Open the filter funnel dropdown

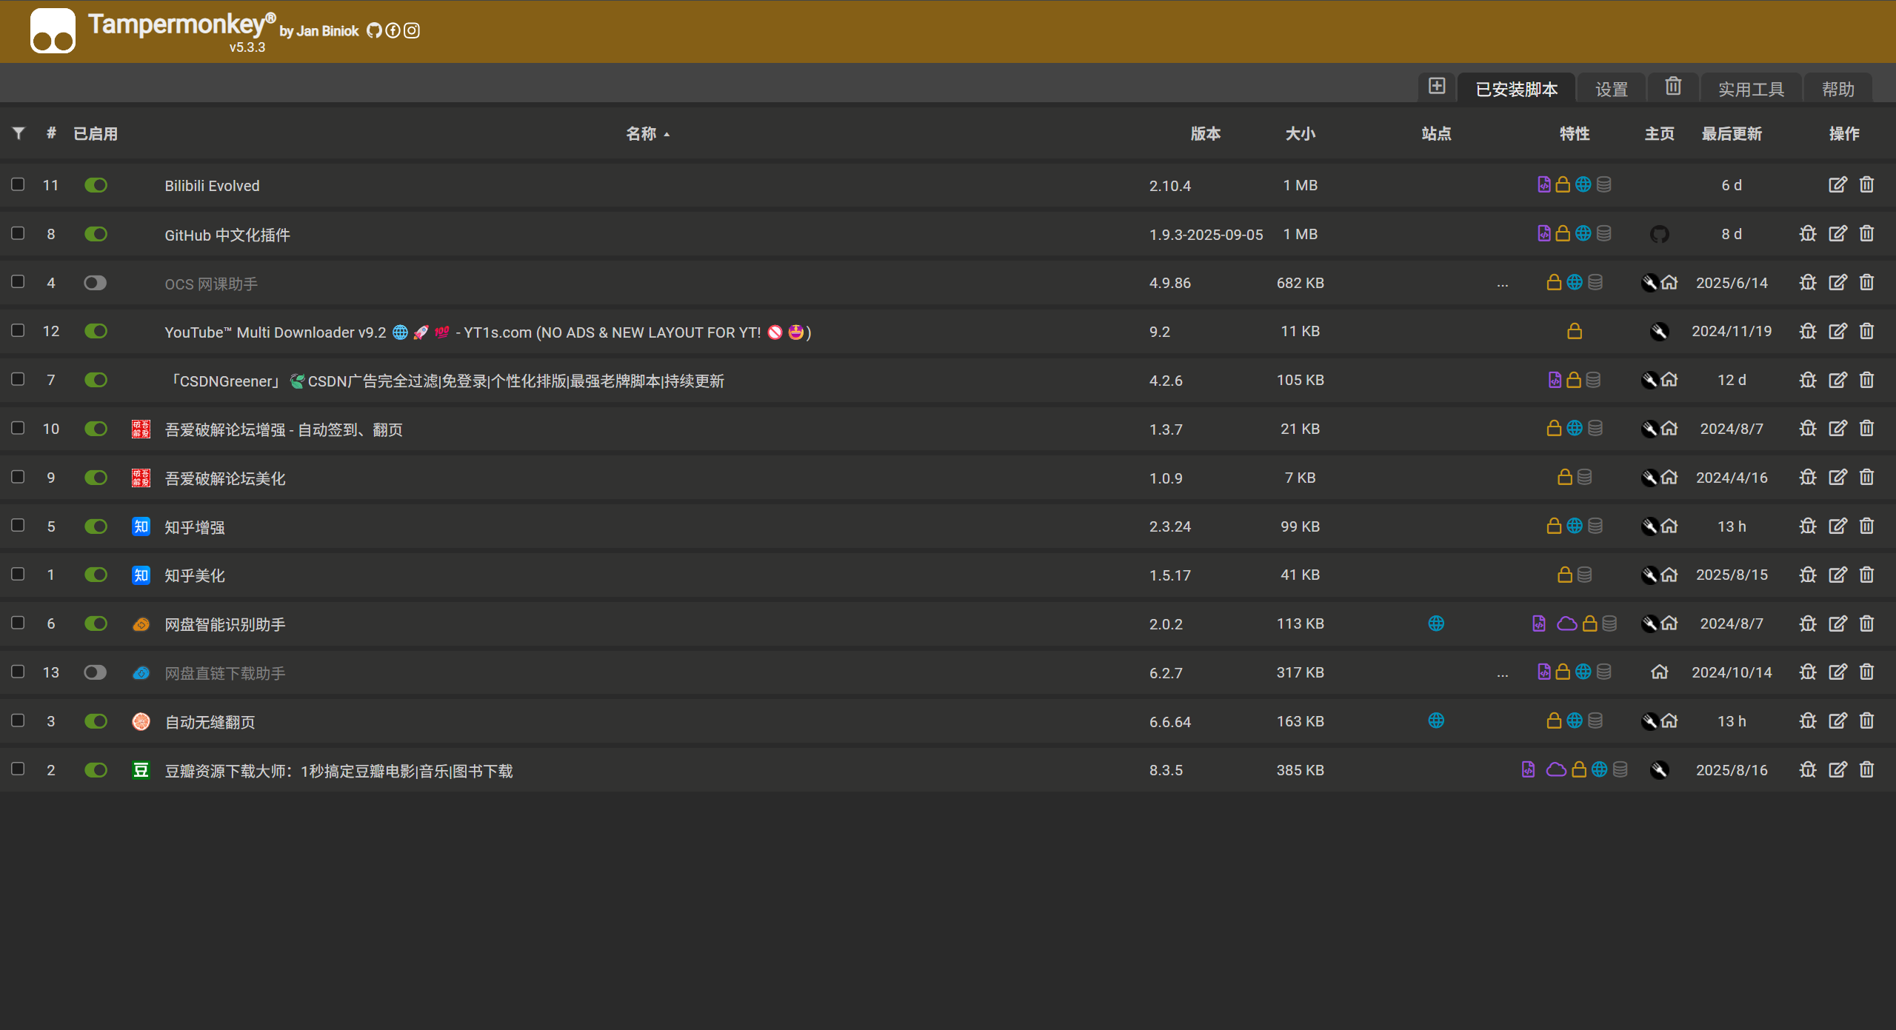click(19, 133)
